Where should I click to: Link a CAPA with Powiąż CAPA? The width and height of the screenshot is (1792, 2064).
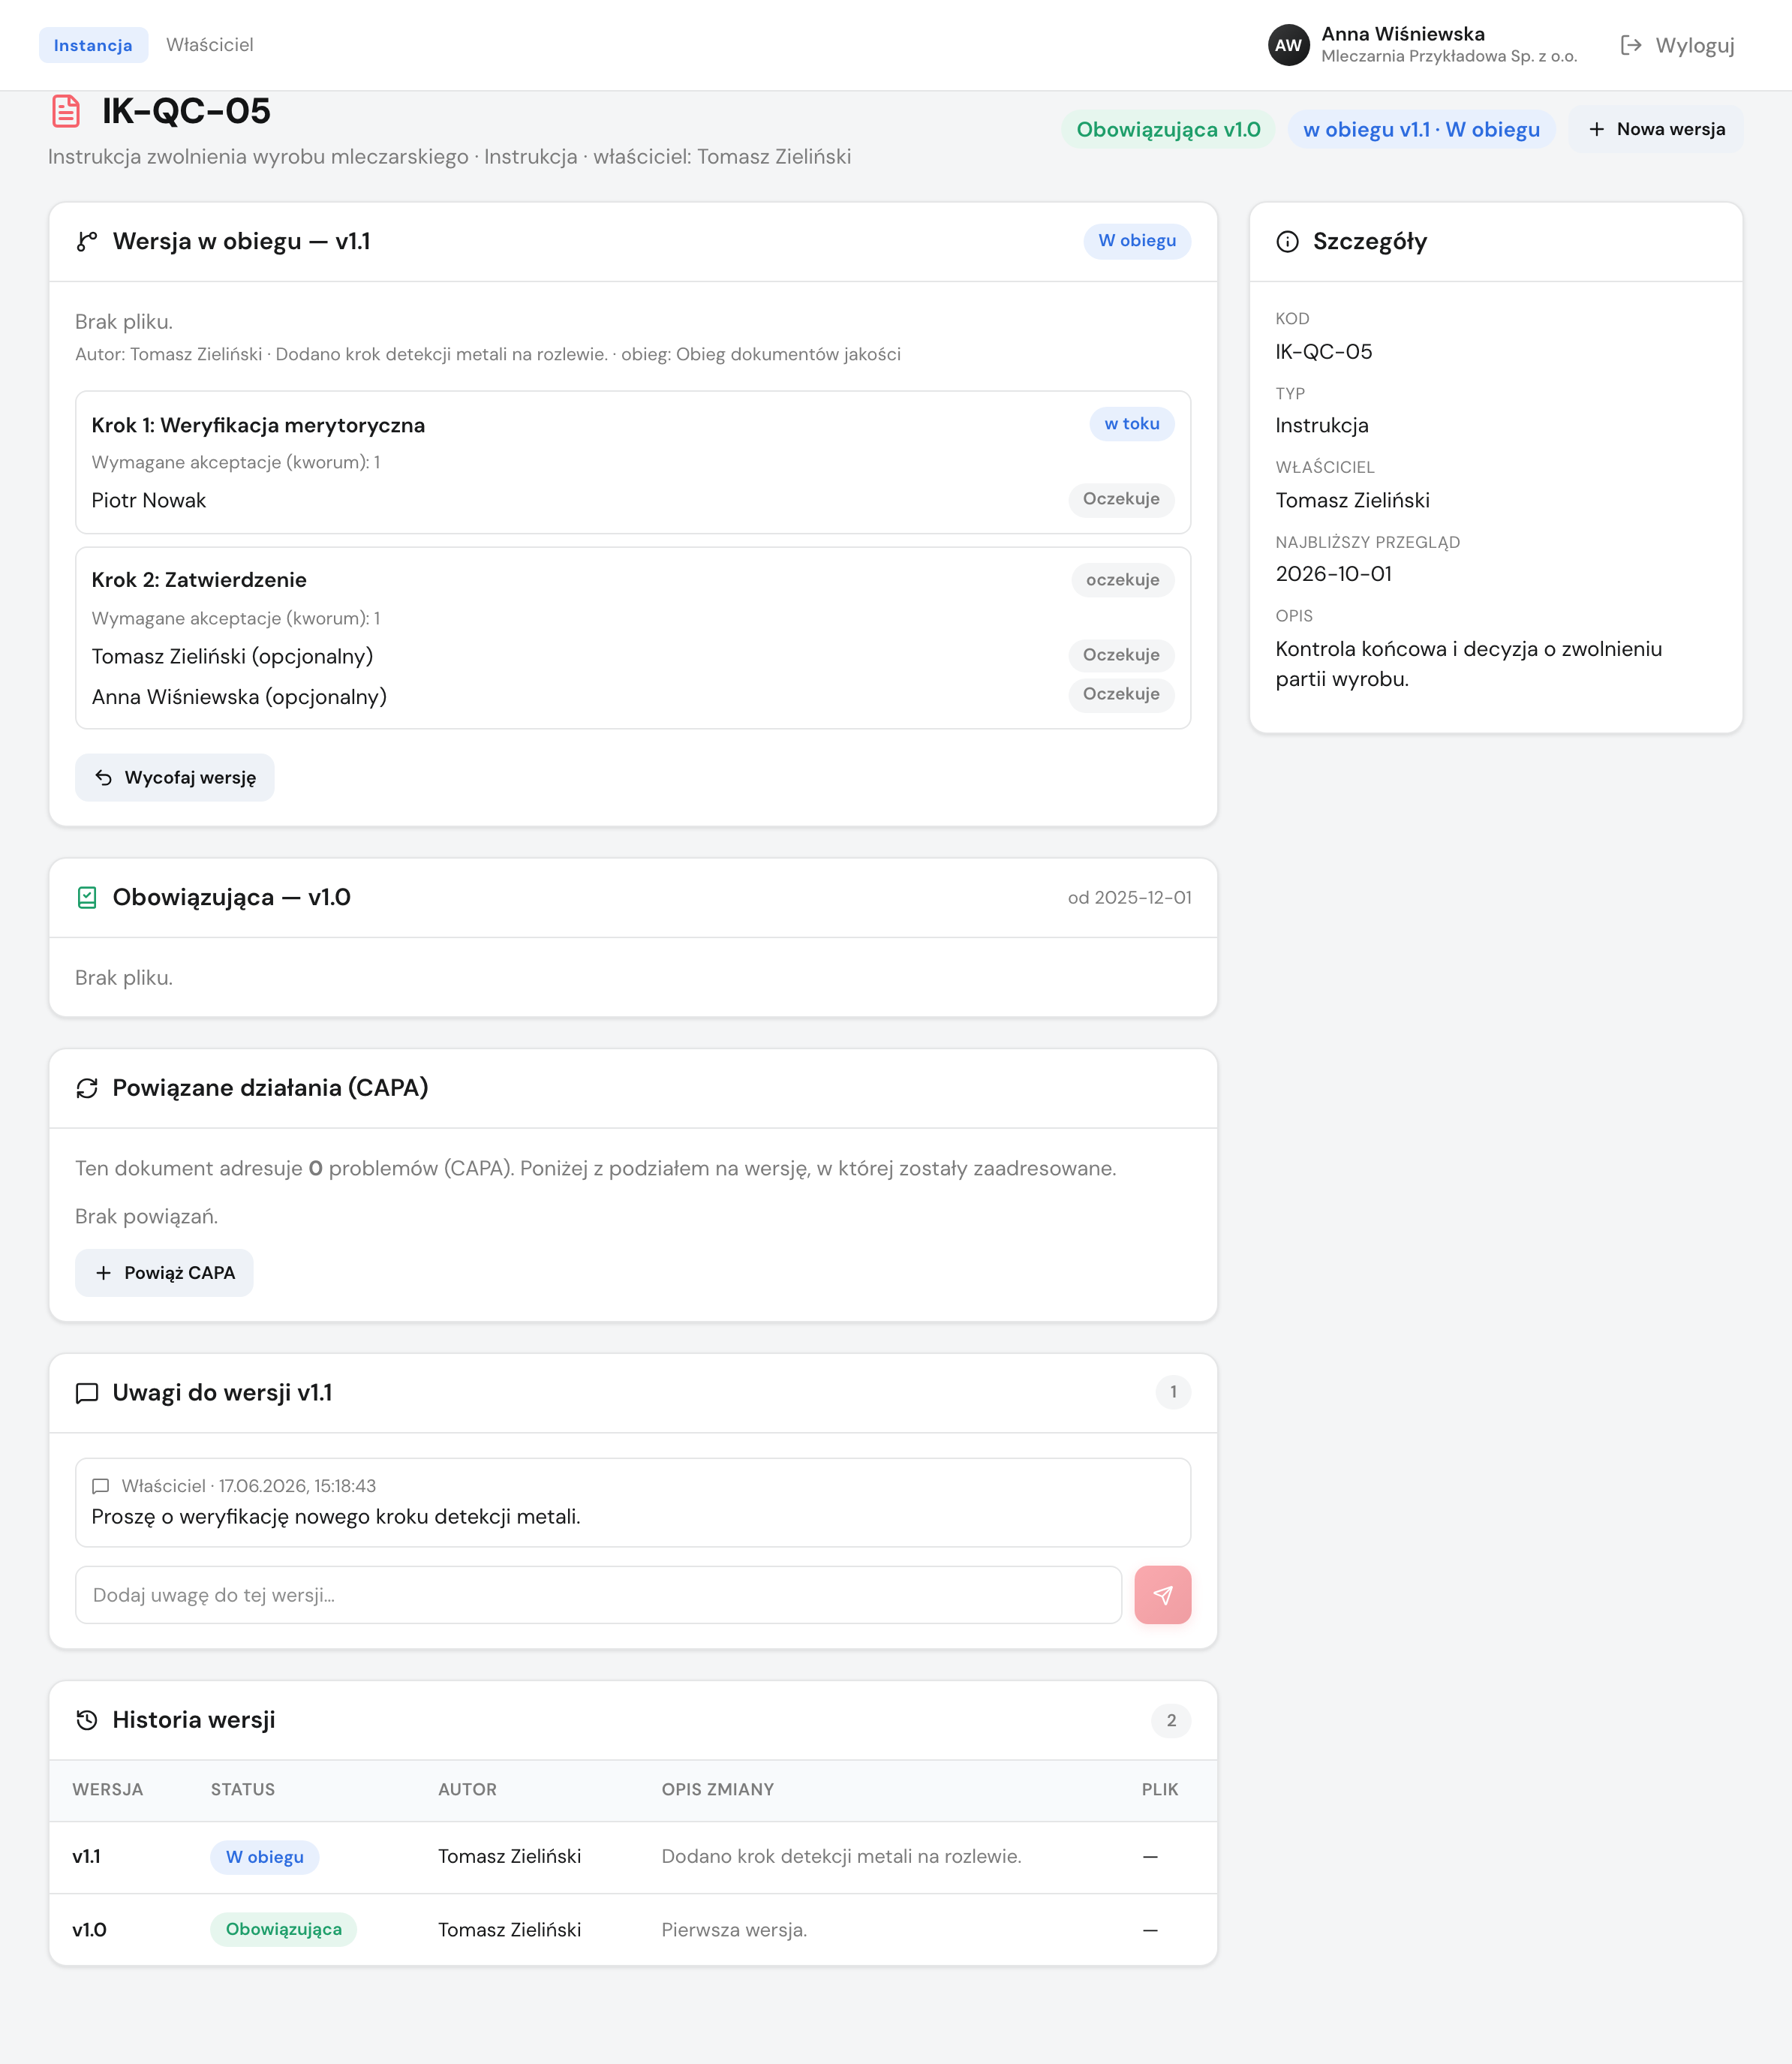[164, 1273]
